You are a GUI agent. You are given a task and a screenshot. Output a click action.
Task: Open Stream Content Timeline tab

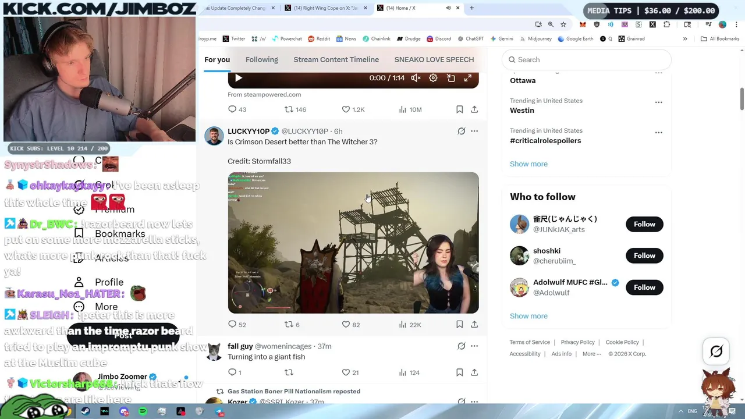point(336,59)
